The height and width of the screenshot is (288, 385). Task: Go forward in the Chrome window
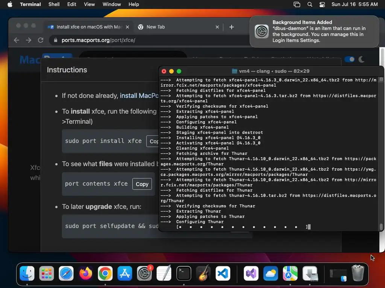tap(29, 40)
